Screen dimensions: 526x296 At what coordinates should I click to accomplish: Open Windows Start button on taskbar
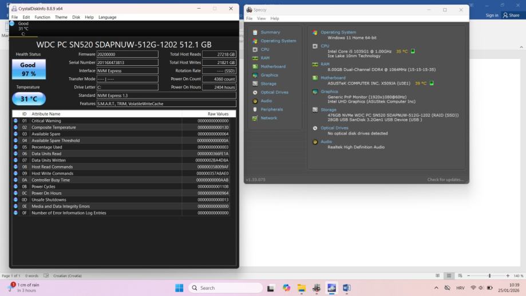click(179, 288)
